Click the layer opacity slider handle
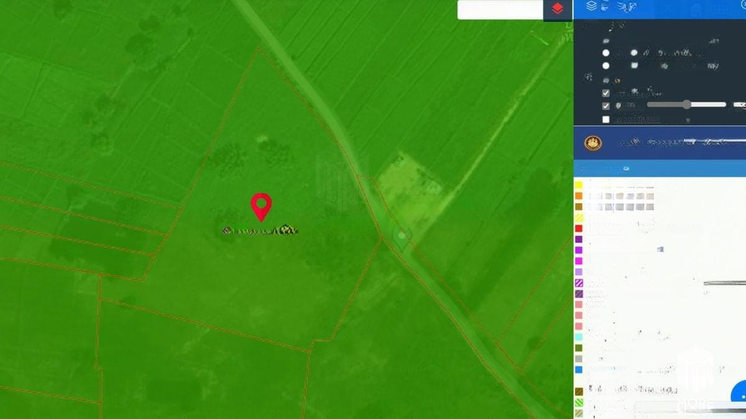This screenshot has width=746, height=419. tap(686, 104)
